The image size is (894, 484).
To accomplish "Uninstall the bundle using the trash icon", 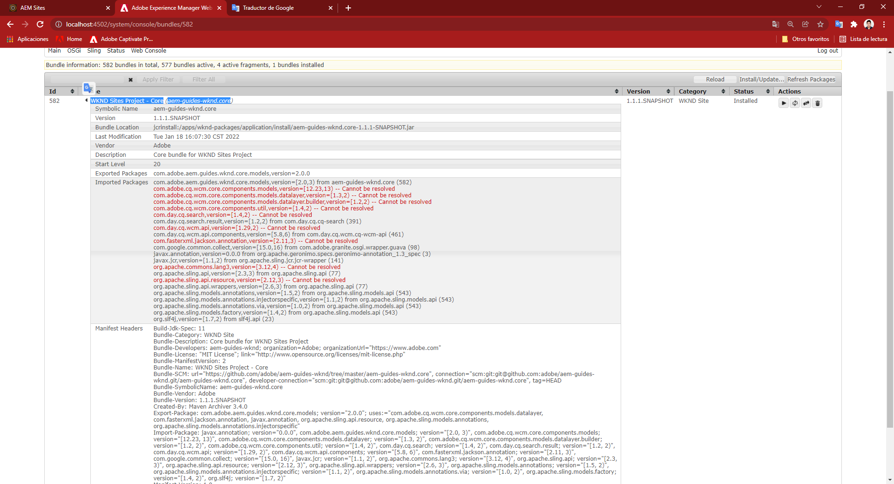I will pyautogui.click(x=817, y=103).
